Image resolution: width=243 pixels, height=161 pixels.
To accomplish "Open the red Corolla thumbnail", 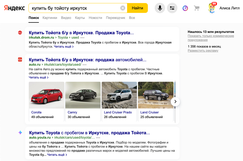I will pyautogui.click(x=46, y=95).
